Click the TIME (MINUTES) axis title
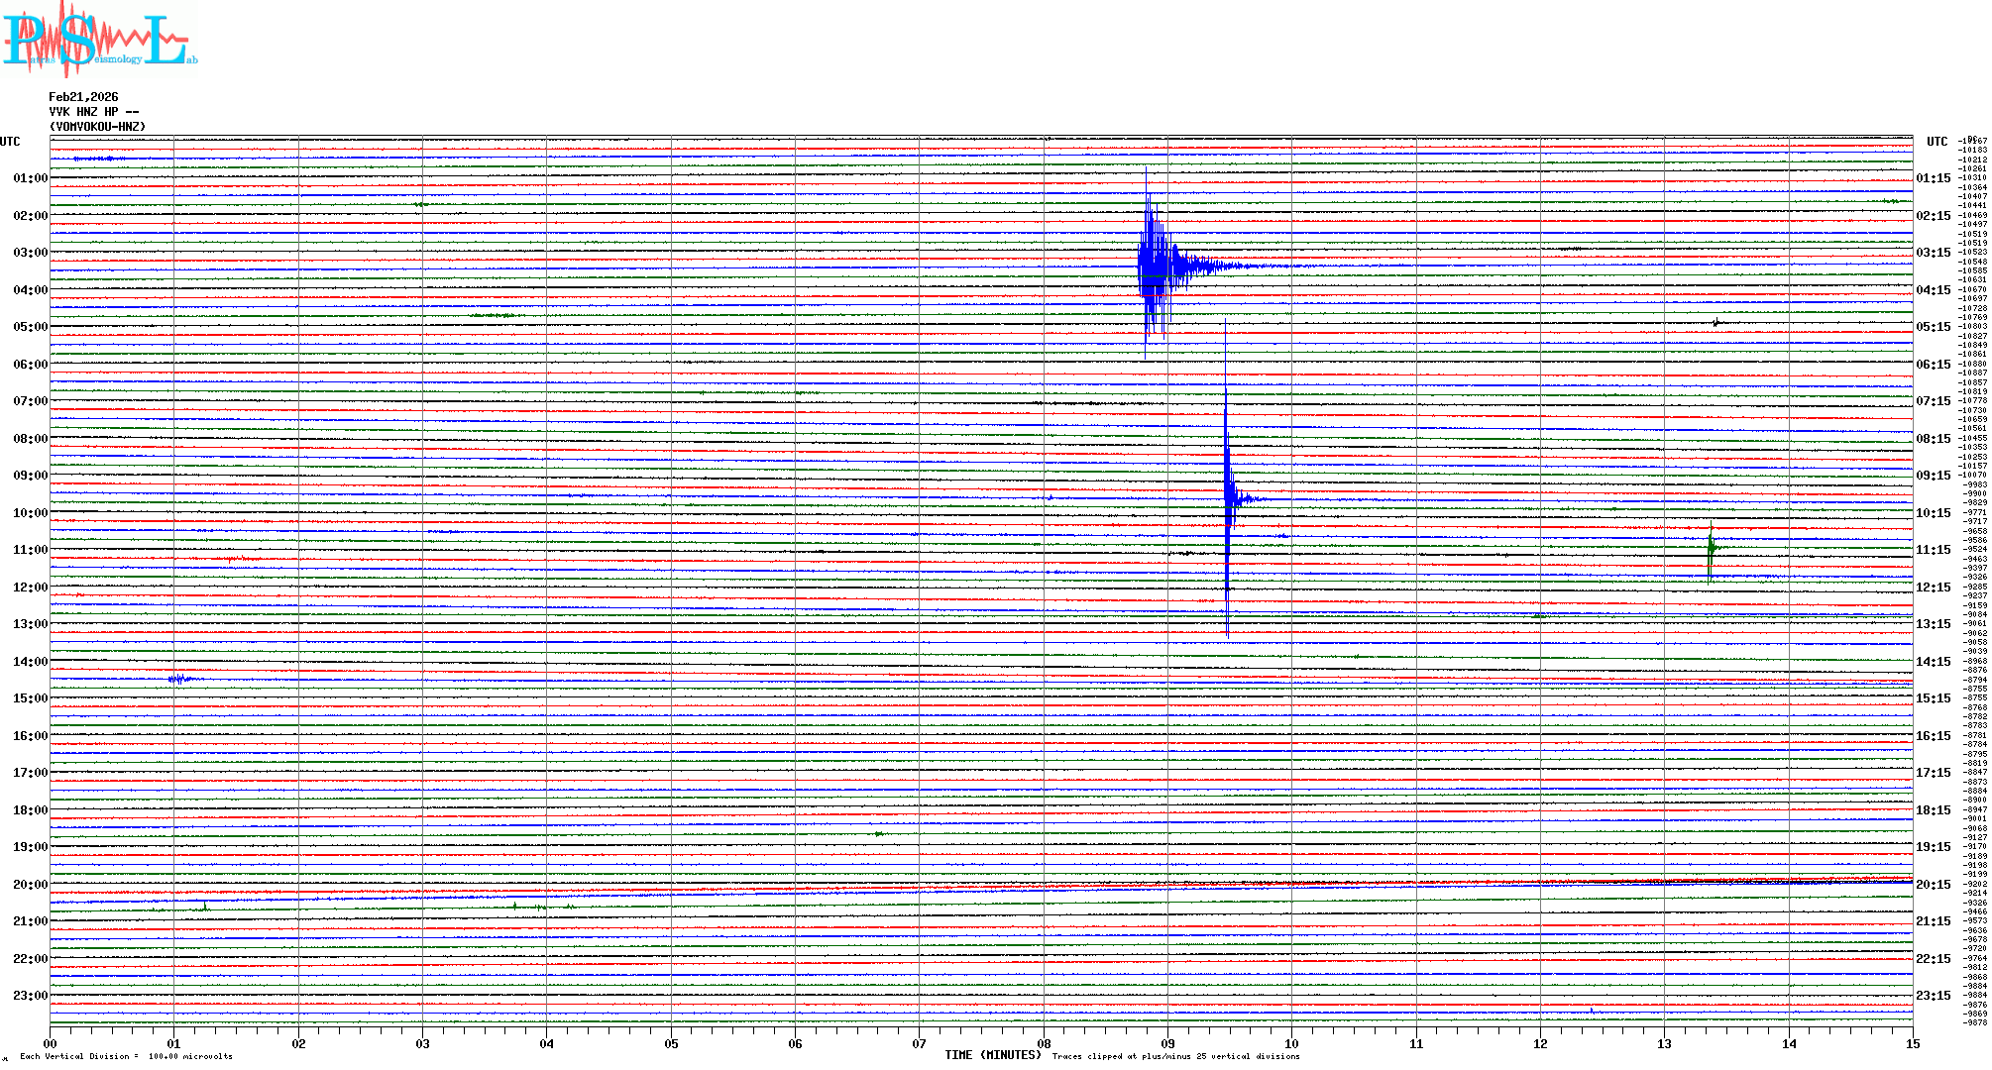The image size is (1992, 1070). 992,1055
